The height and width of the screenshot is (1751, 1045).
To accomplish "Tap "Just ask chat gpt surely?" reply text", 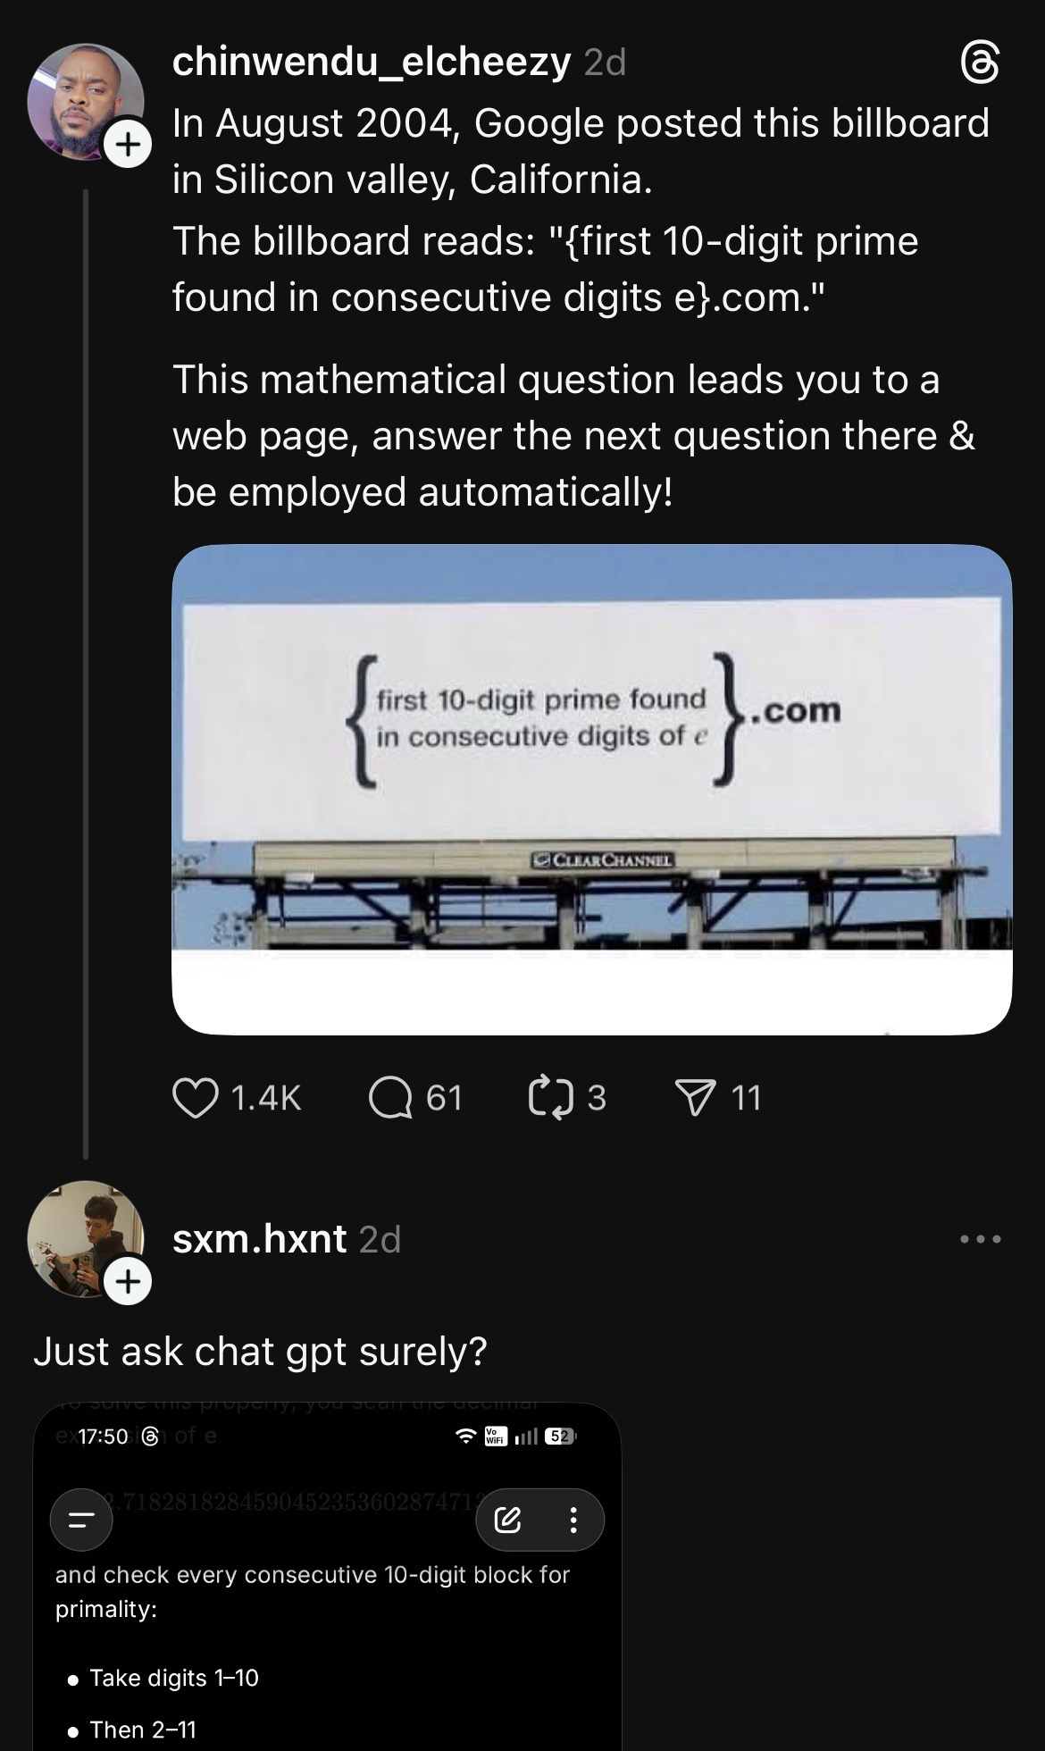I will [x=260, y=1352].
